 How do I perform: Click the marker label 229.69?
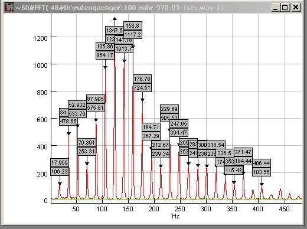pyautogui.click(x=169, y=109)
